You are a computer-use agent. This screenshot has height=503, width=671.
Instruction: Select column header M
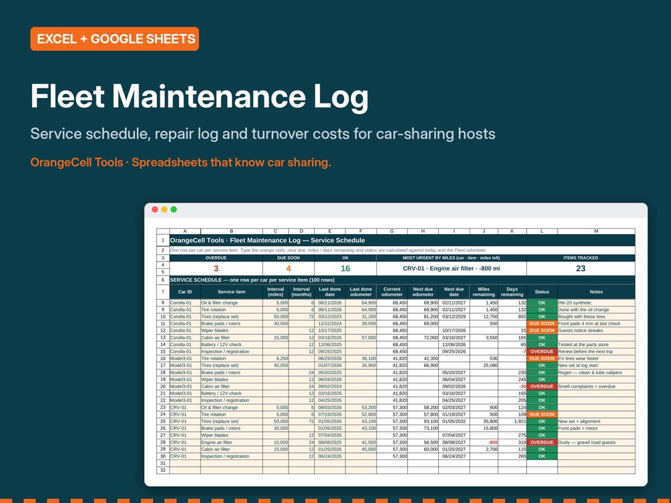click(596, 231)
